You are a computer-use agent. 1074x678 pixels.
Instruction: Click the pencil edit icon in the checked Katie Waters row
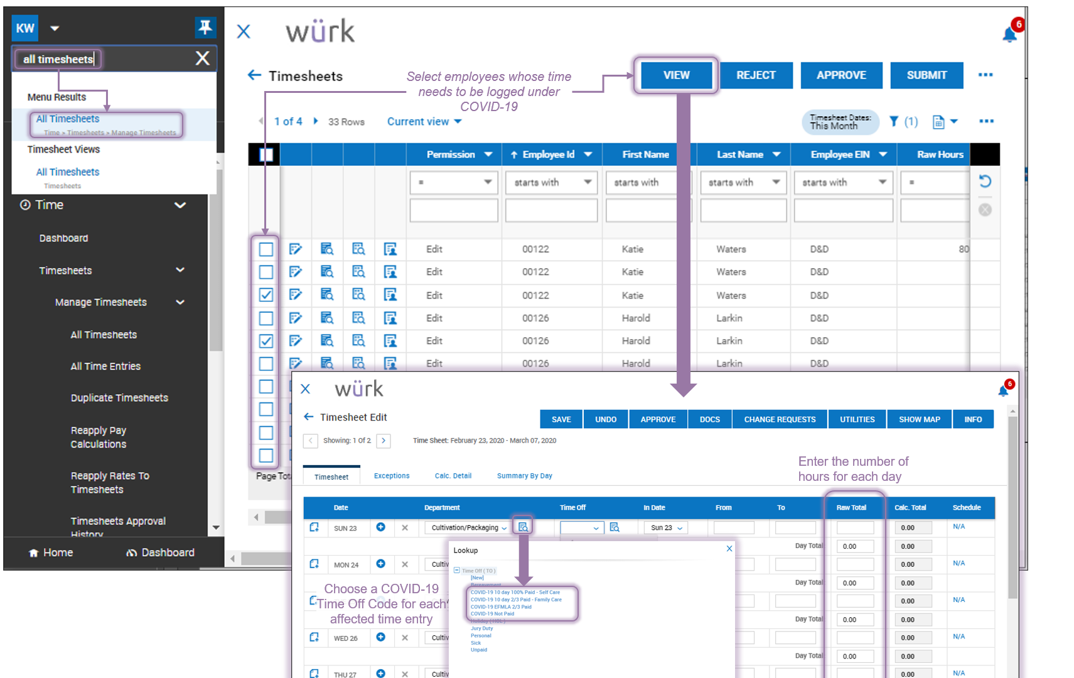coord(296,294)
